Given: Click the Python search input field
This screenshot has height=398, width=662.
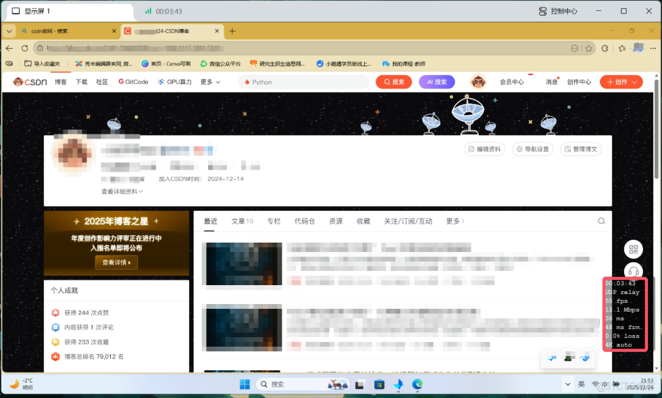Looking at the screenshot, I should tap(304, 81).
